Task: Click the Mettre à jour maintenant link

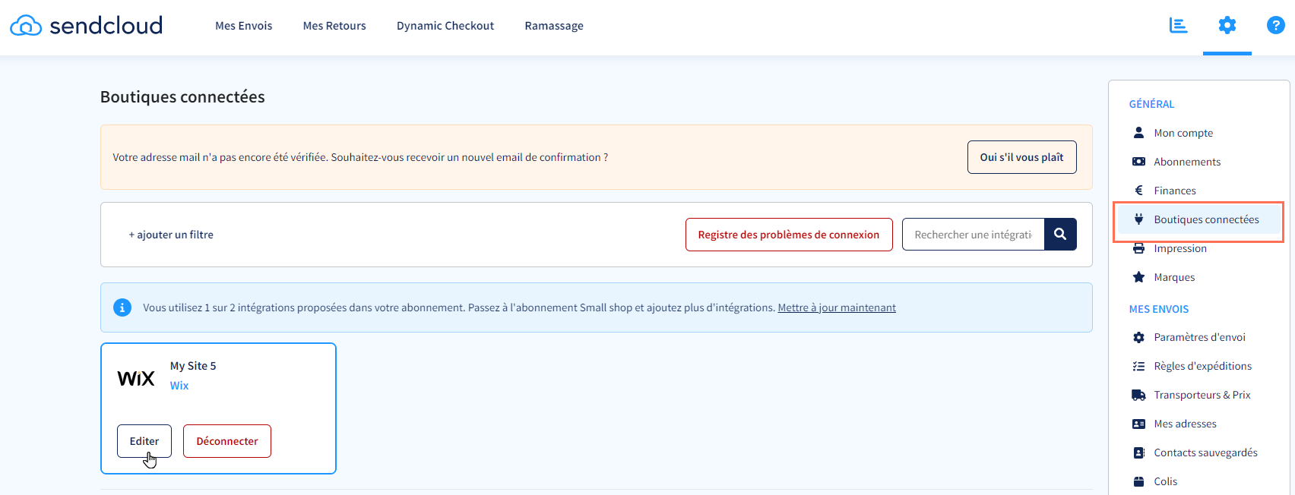Action: [836, 307]
